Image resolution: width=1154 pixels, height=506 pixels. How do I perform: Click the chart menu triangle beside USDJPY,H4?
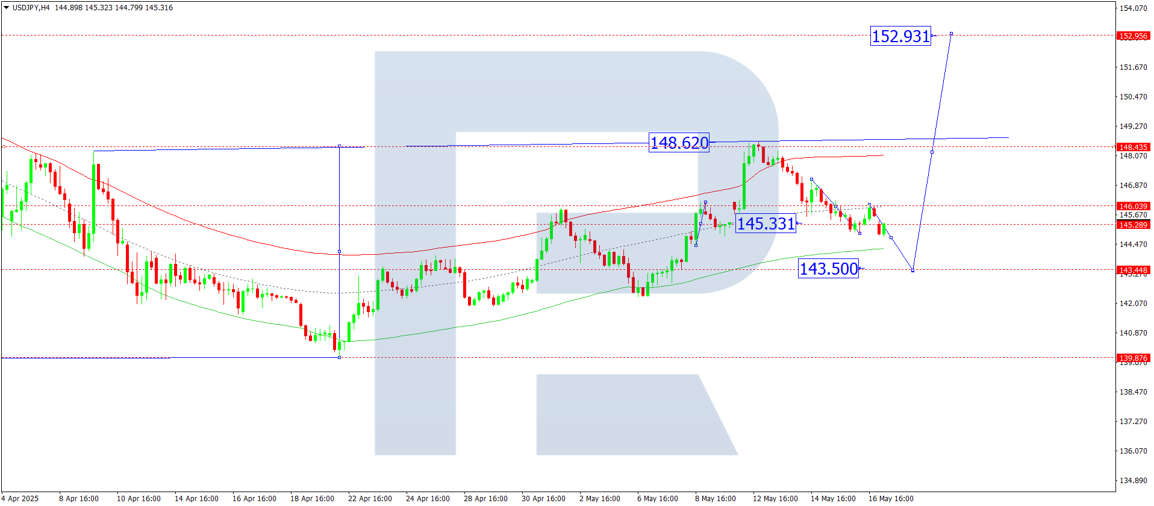point(7,8)
